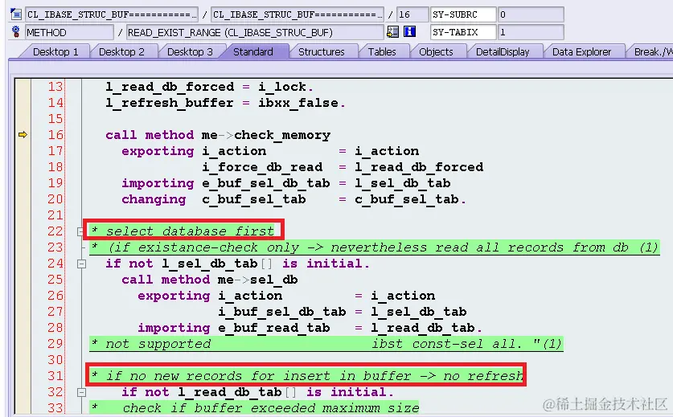Click e_buf_read_tab on line 28
The image size is (673, 417).
[274, 328]
